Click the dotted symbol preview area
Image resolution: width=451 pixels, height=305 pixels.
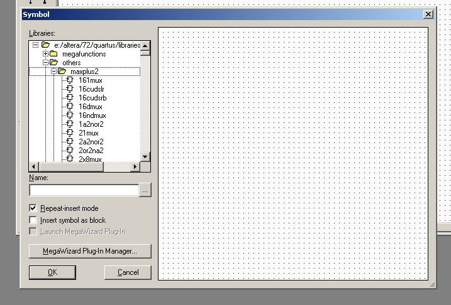coord(293,154)
